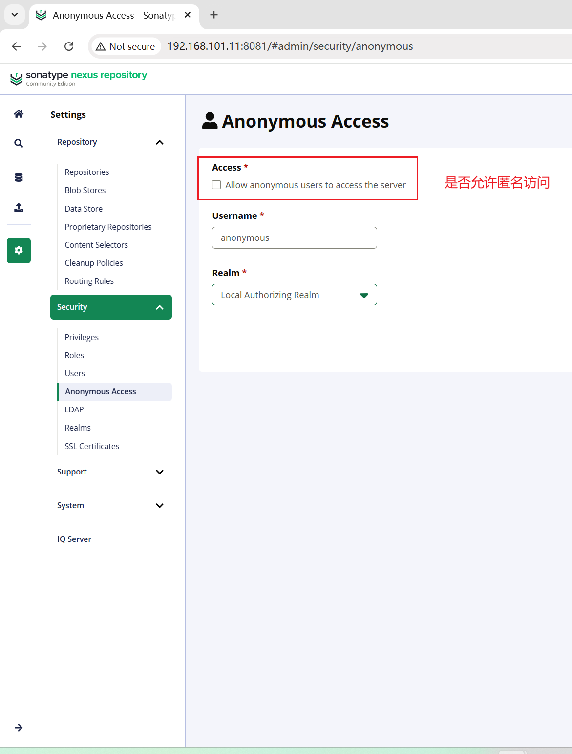Open IQ Server settings
Image resolution: width=572 pixels, height=754 pixels.
[x=74, y=539]
